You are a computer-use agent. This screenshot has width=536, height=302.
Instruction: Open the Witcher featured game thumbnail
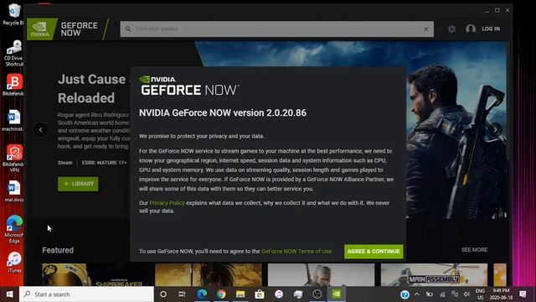322,274
